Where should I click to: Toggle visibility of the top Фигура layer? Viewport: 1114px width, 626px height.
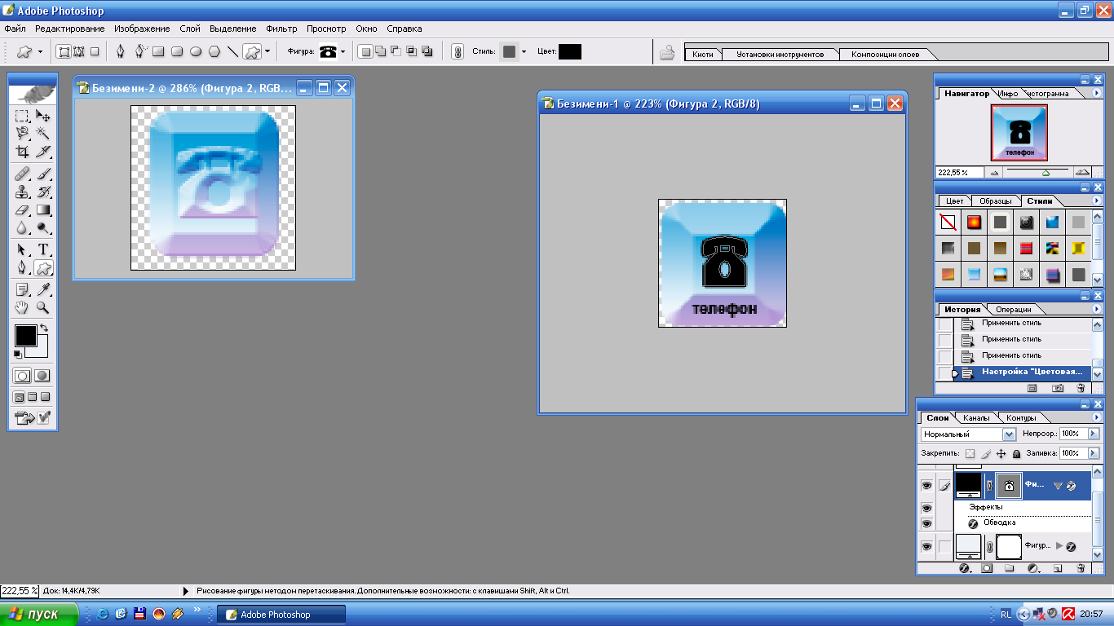(x=926, y=486)
